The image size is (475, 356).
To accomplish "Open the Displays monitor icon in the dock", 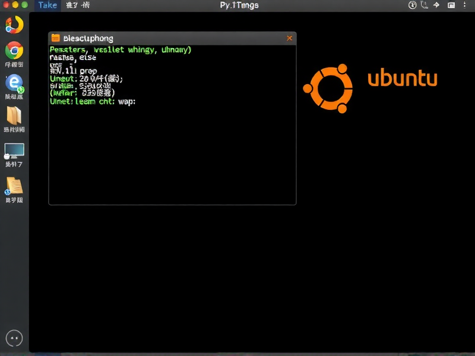I will click(14, 151).
